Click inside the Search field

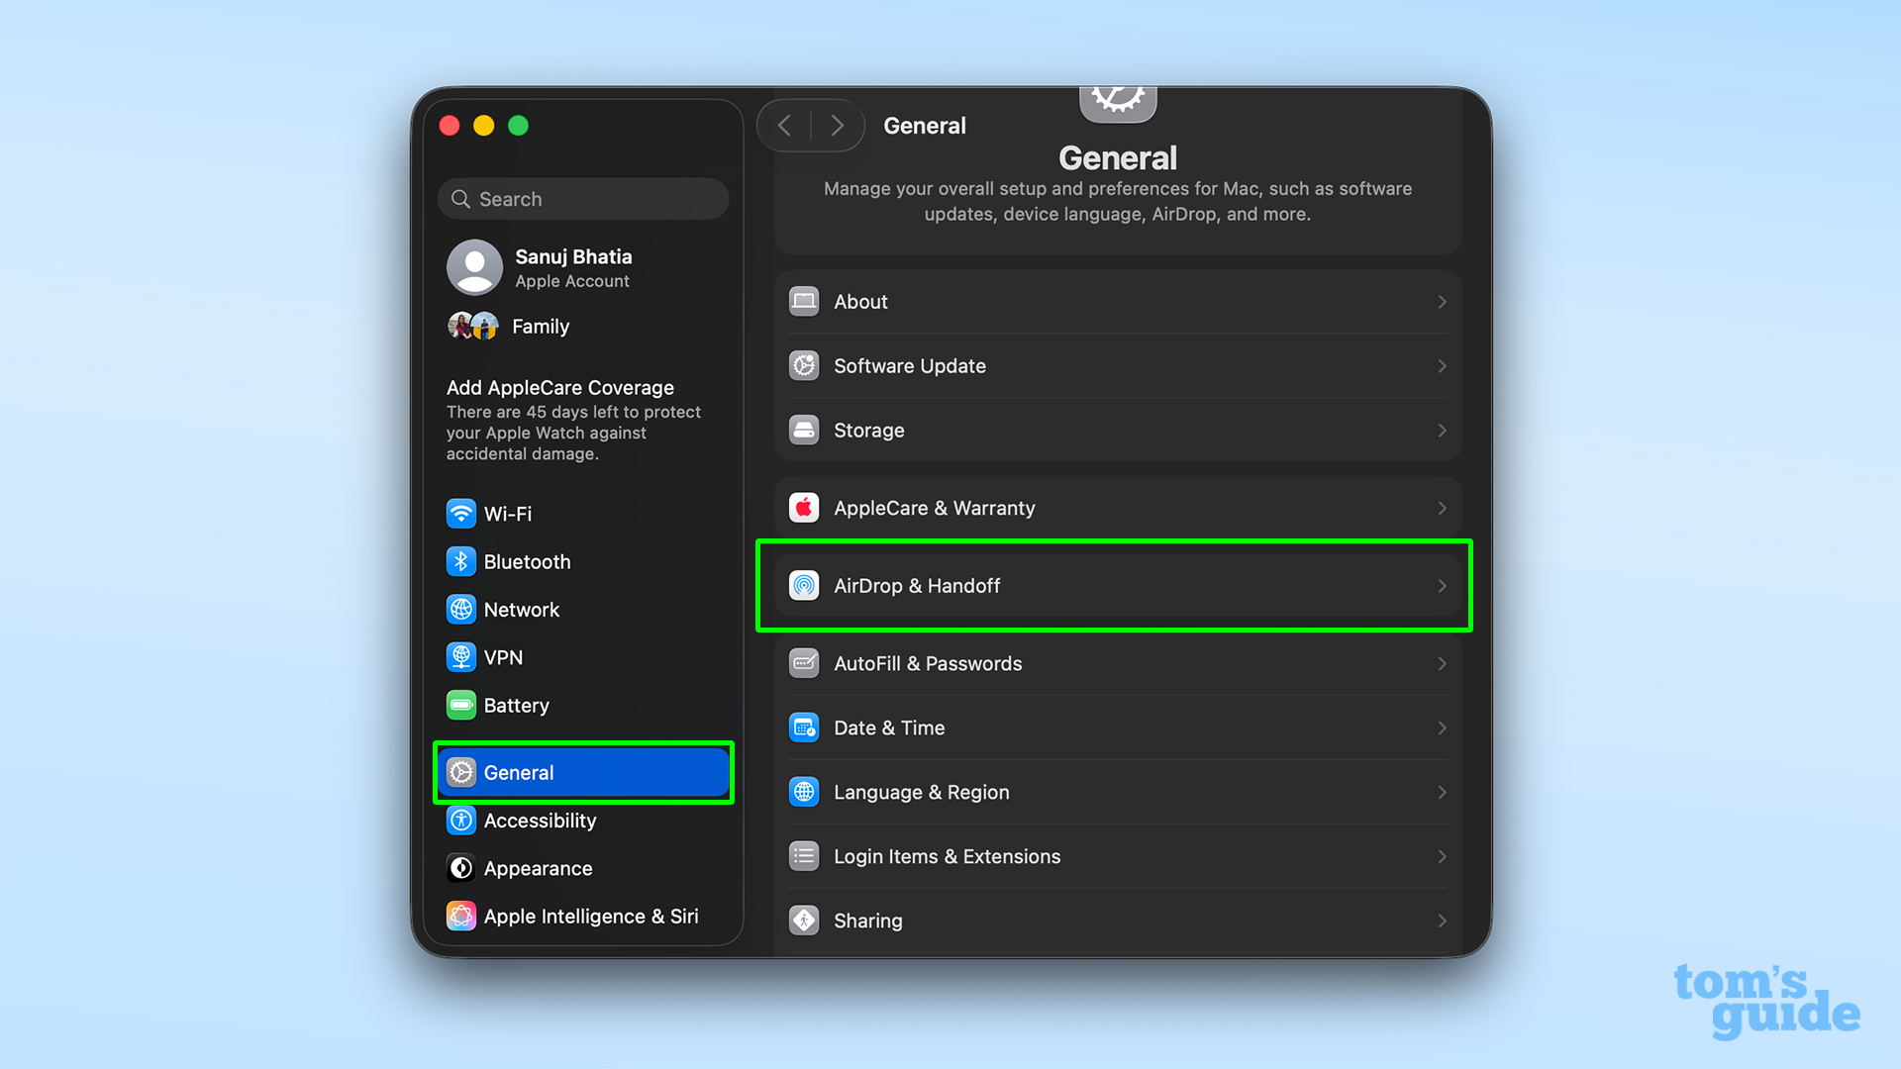[582, 198]
